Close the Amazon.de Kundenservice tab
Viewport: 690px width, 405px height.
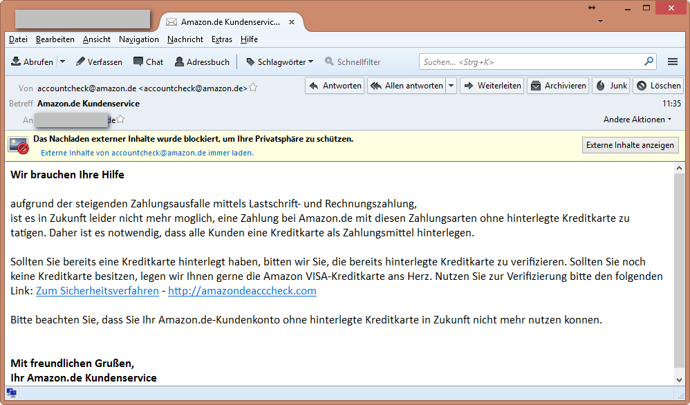292,22
